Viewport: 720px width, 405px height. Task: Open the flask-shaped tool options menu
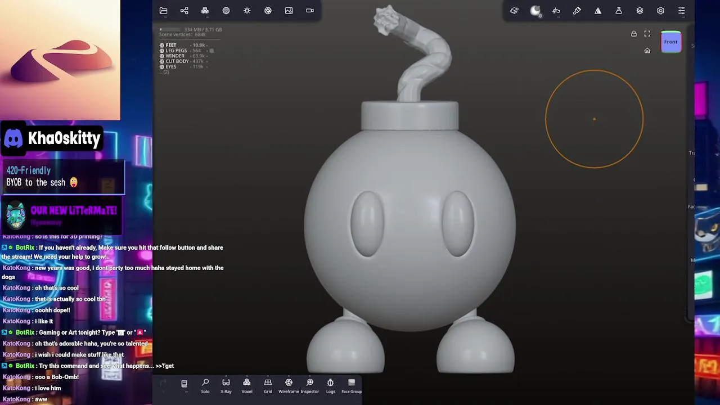point(619,11)
